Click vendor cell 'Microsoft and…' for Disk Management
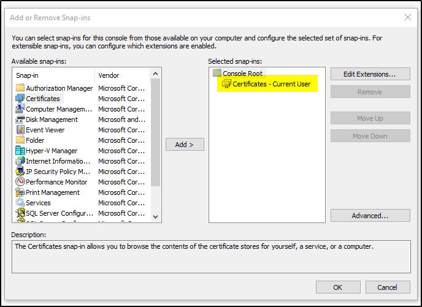Image resolution: width=422 pixels, height=307 pixels. (x=121, y=119)
